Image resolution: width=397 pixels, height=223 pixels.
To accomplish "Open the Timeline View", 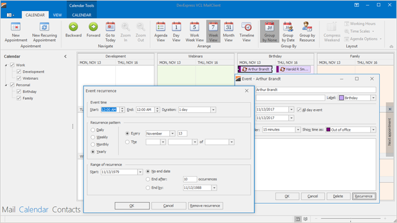I will pos(246,32).
